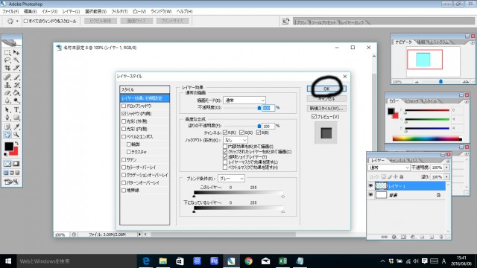The height and width of the screenshot is (268, 477).
Task: Open Layers panel 不透明度 arrow popup
Action: pos(446,167)
